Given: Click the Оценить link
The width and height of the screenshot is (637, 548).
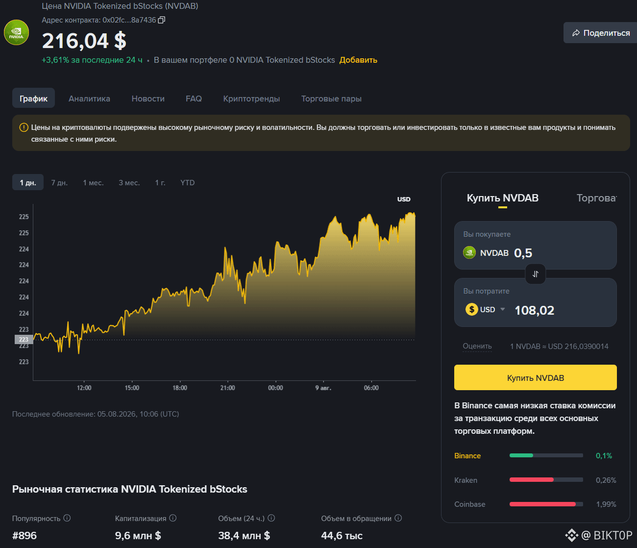Looking at the screenshot, I should (x=477, y=346).
